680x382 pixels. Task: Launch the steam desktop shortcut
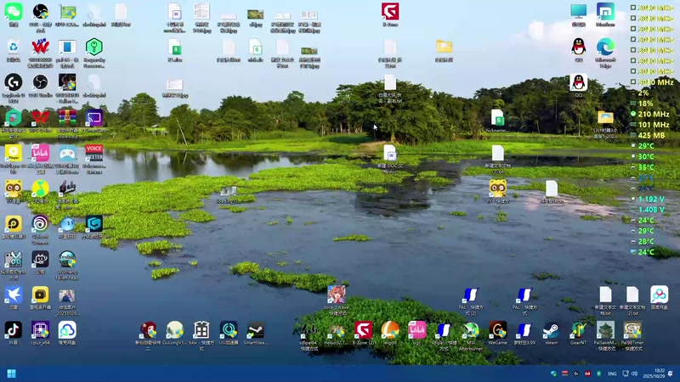(551, 331)
